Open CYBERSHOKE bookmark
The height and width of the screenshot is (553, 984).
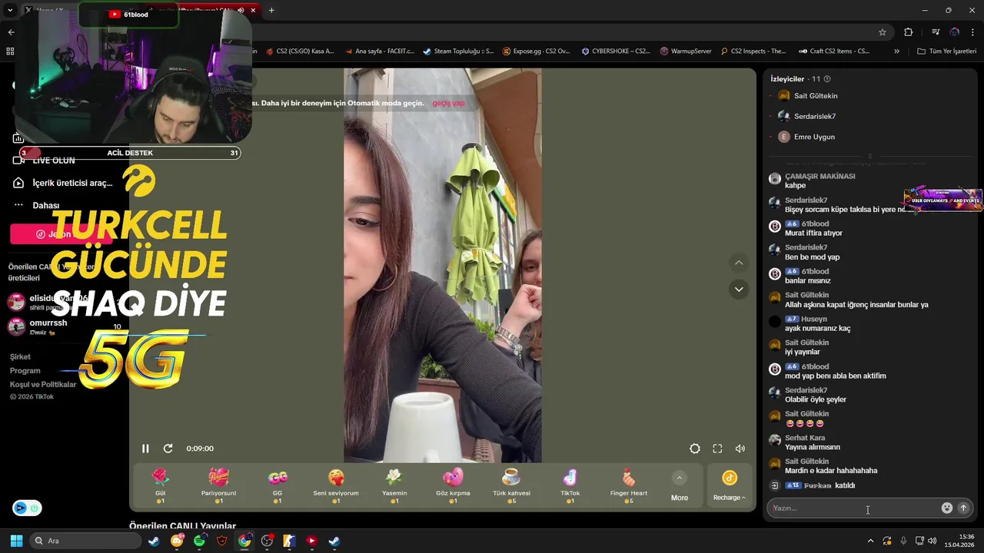(x=616, y=51)
